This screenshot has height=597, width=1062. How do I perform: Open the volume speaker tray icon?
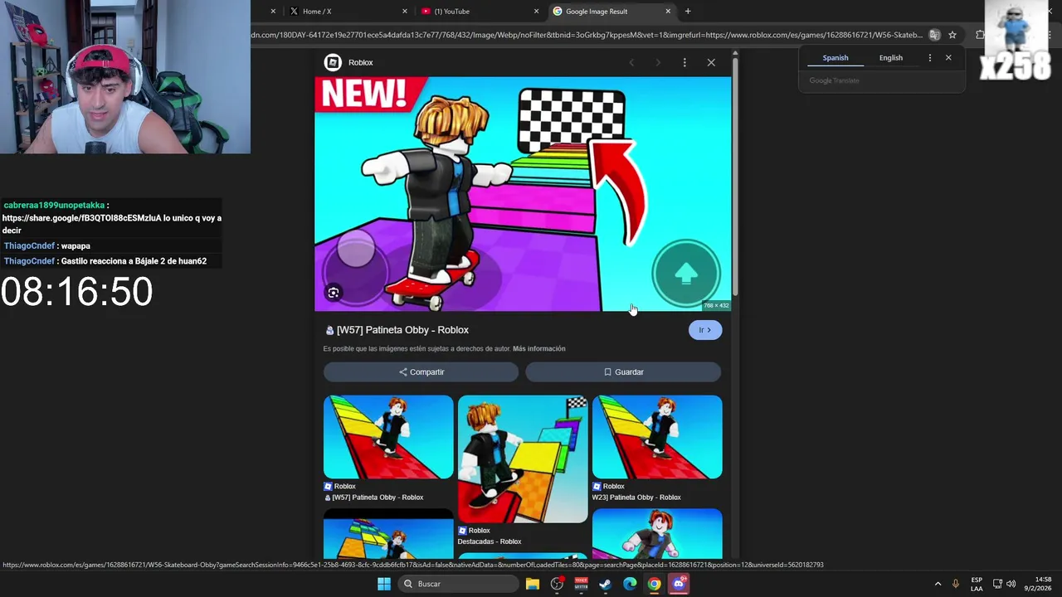pyautogui.click(x=1011, y=584)
